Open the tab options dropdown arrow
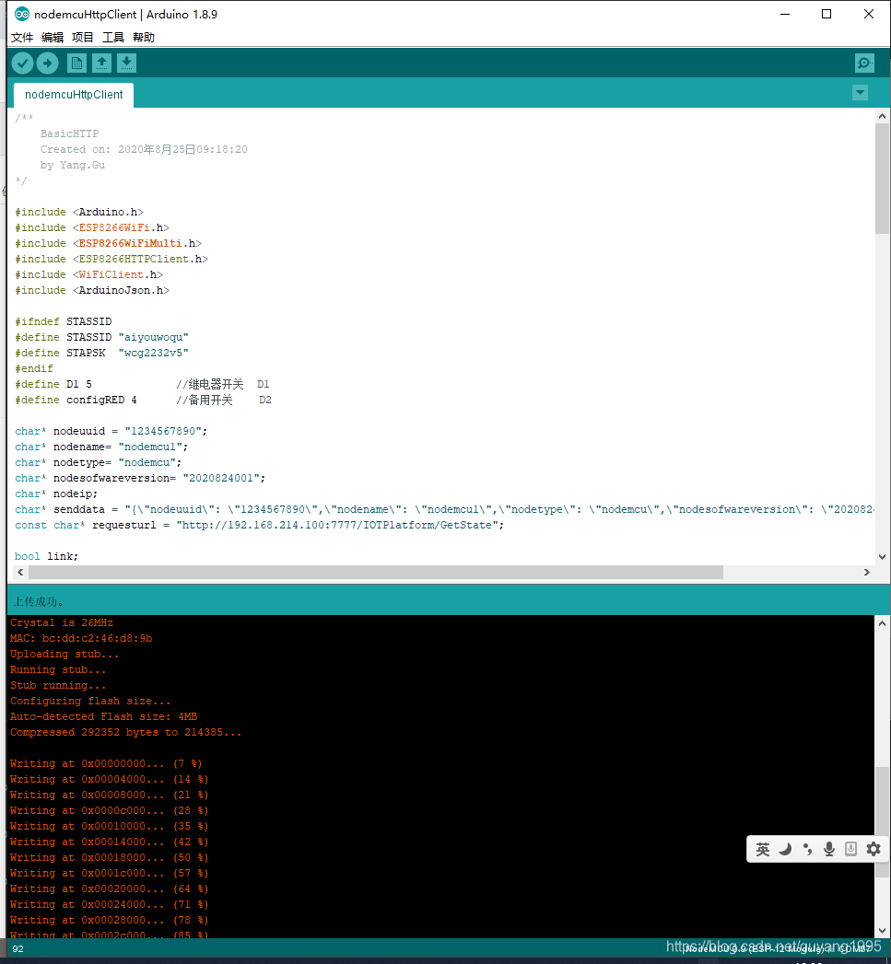The image size is (891, 964). [x=861, y=93]
